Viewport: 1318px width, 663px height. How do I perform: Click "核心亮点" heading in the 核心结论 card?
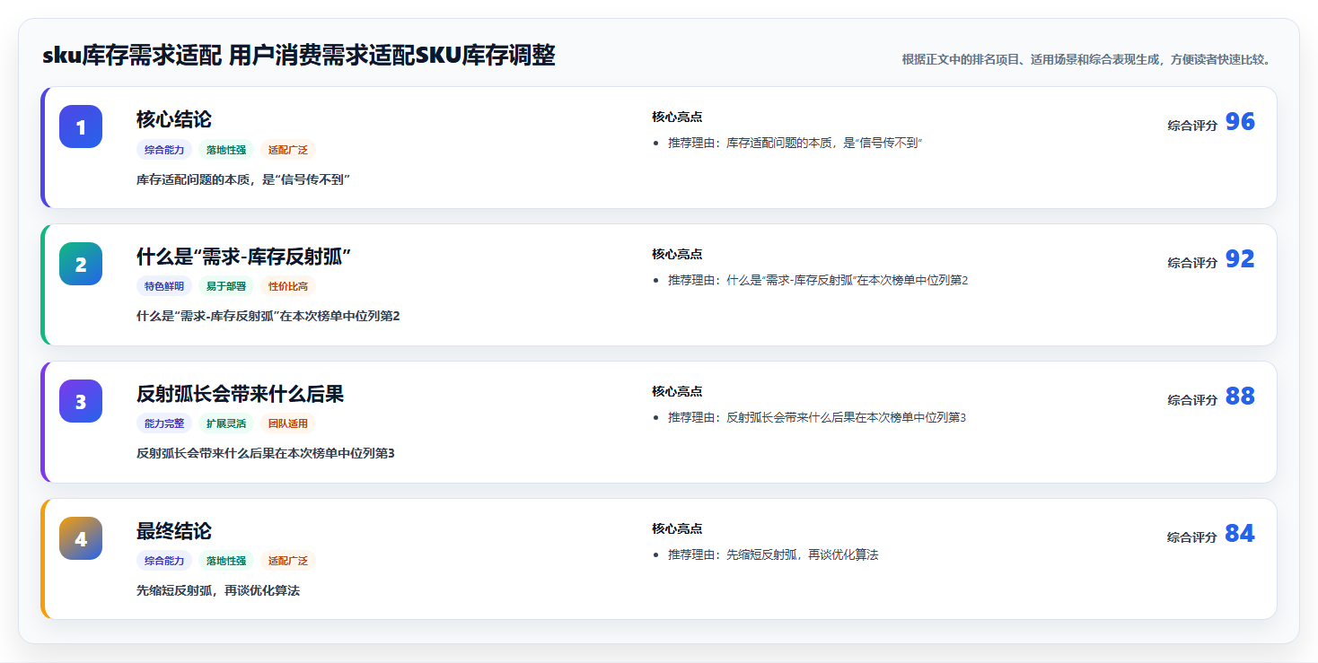click(677, 117)
